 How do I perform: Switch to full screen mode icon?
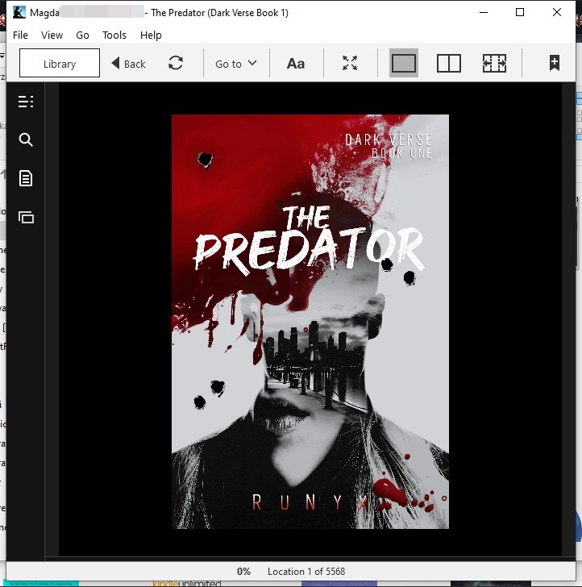tap(350, 63)
